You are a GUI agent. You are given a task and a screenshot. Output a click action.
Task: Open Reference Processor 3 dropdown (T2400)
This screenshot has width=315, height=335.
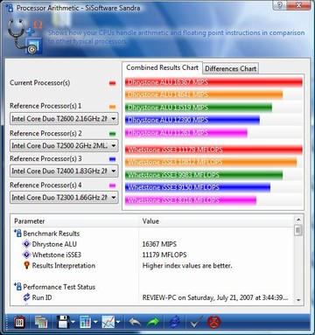[64, 171]
